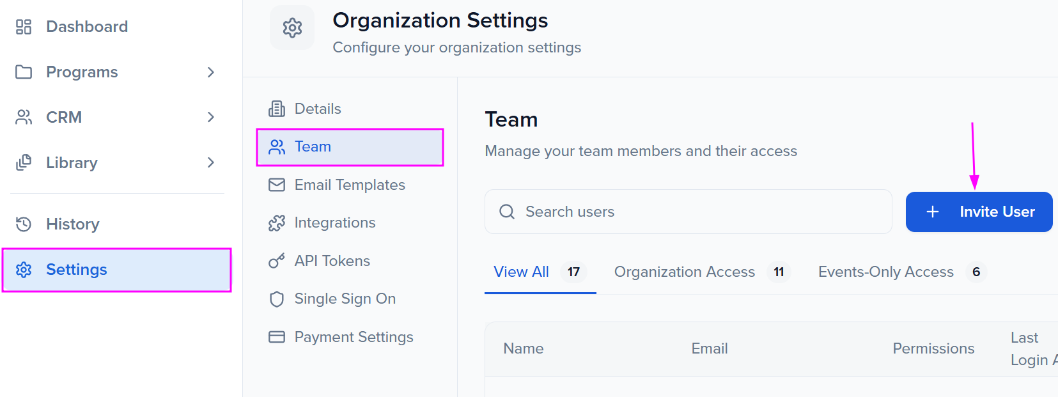Click the Programs folder icon
Screen dimensions: 1058x397
coord(24,72)
